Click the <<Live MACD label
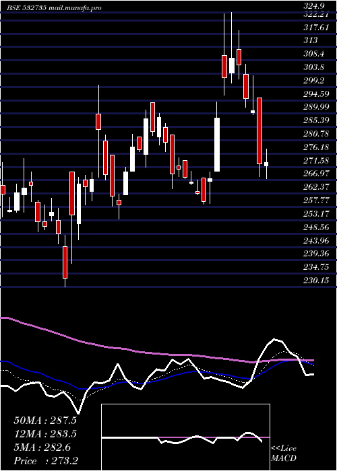Viewport: 337px width, 471px height. coord(284,453)
